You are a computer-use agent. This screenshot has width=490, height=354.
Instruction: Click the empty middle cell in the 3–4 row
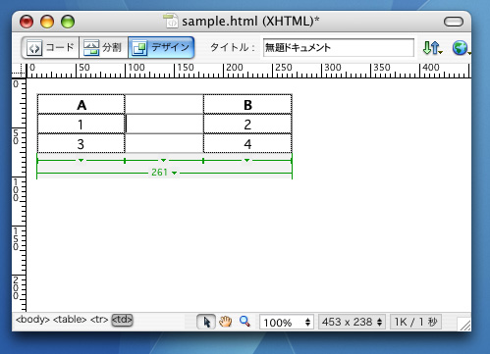pyautogui.click(x=164, y=143)
